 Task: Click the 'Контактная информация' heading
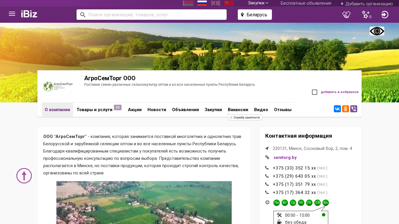point(299,136)
